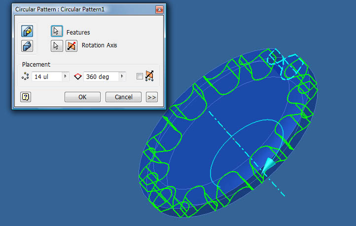Click the Placement group label
Viewport: 356px width, 226px height.
point(36,65)
